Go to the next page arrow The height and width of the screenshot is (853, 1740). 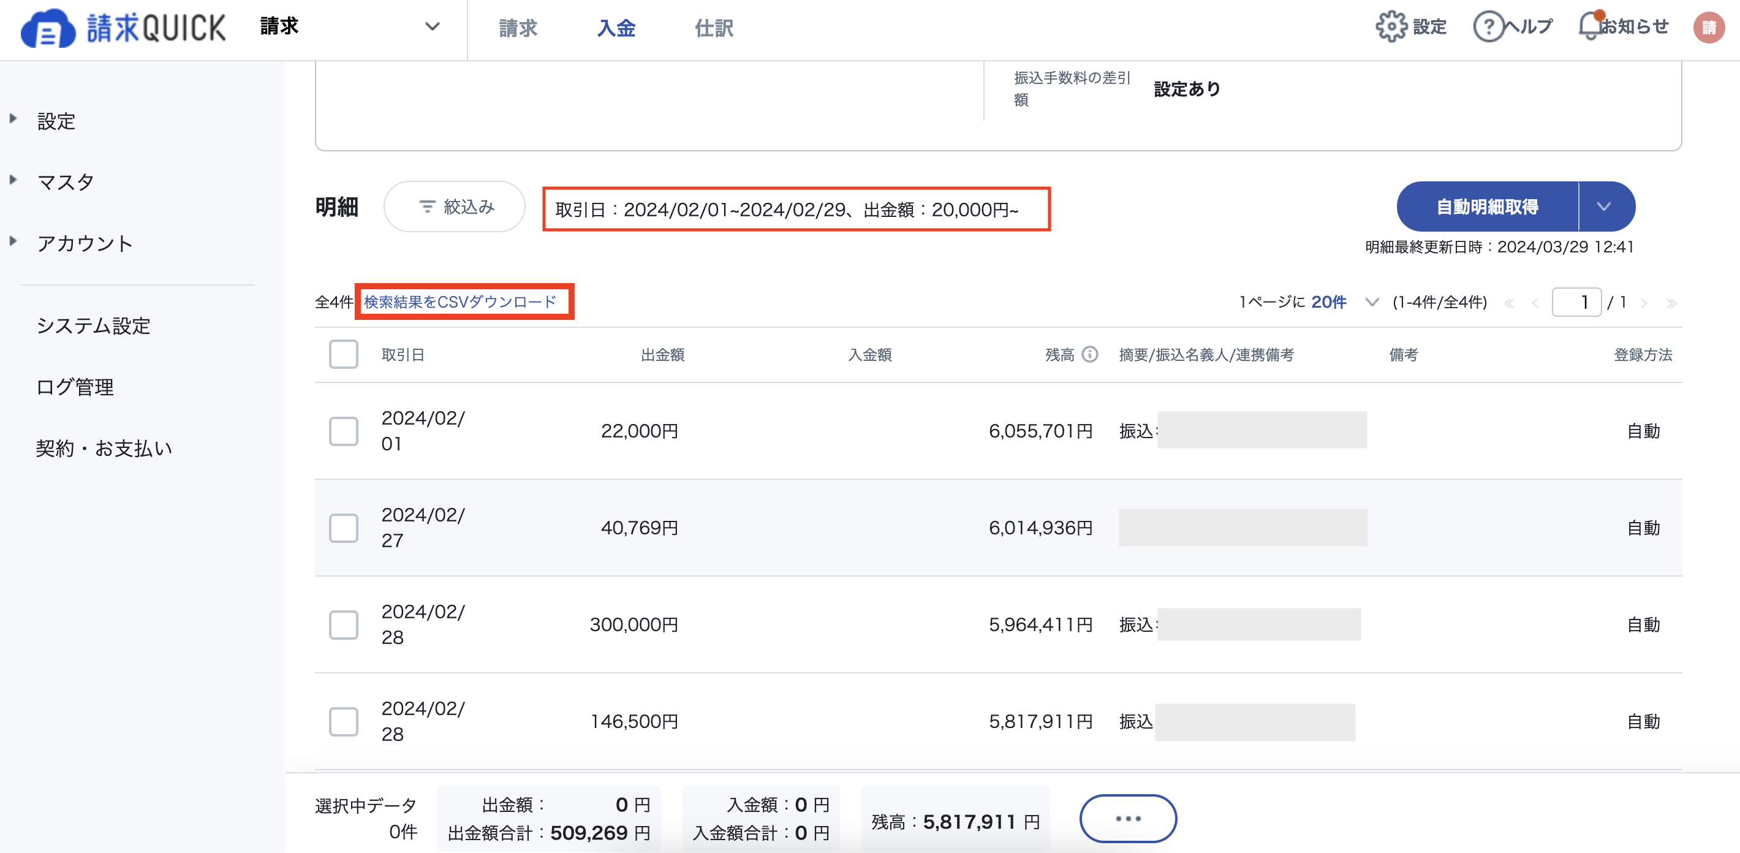1644,303
